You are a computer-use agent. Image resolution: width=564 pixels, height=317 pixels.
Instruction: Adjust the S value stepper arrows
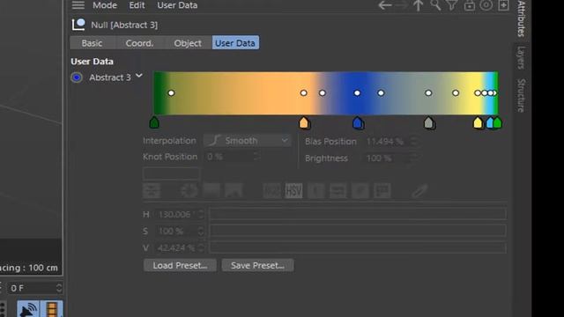pos(201,231)
